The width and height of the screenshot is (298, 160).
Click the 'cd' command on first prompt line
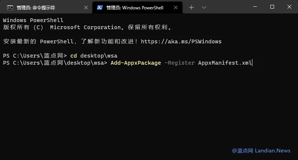[x=74, y=56]
